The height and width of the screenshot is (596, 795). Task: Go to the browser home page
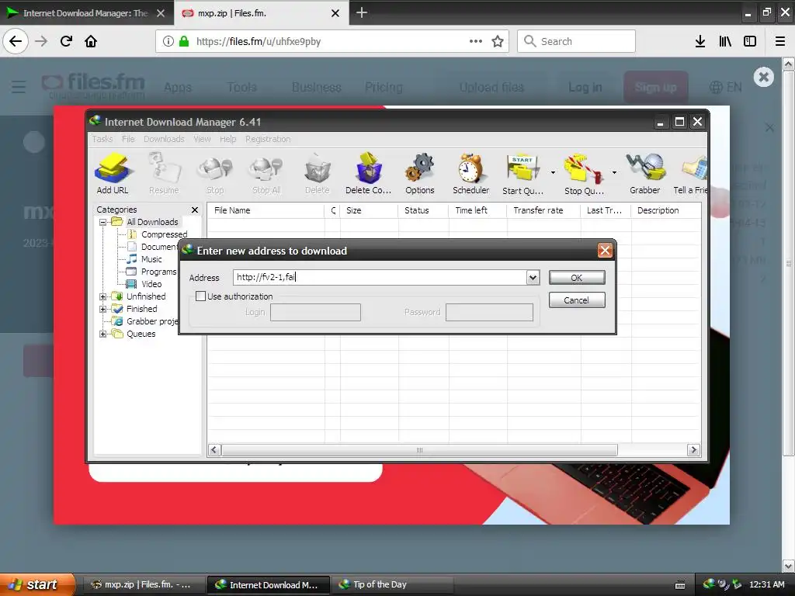pyautogui.click(x=91, y=42)
